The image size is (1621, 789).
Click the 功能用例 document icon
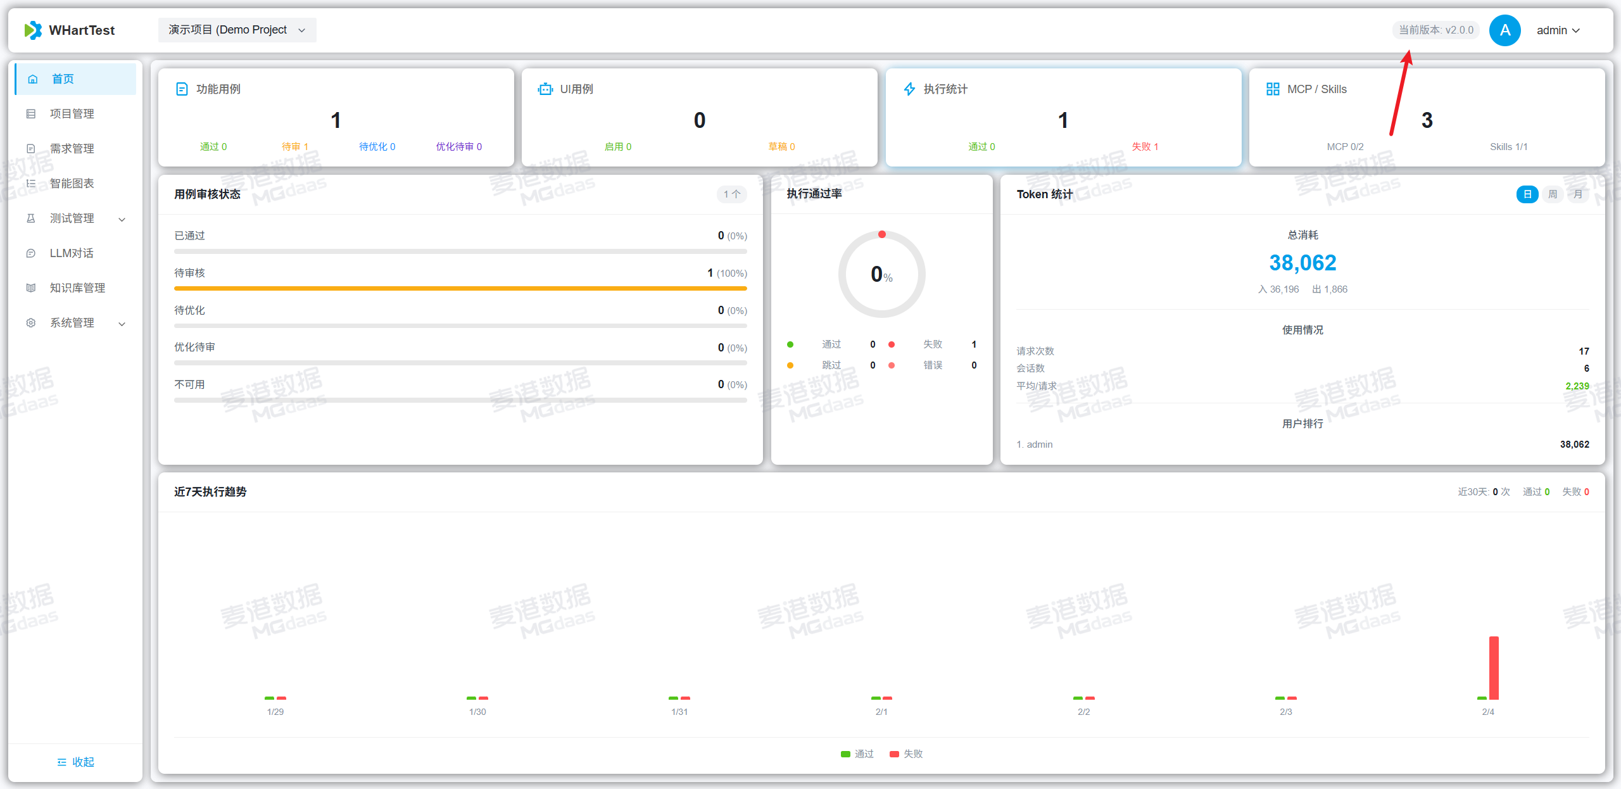(182, 89)
